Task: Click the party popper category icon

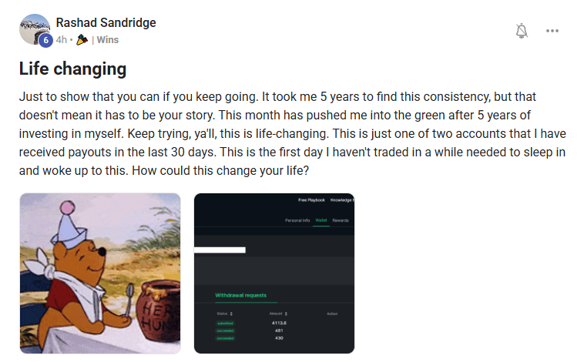Action: pyautogui.click(x=82, y=39)
